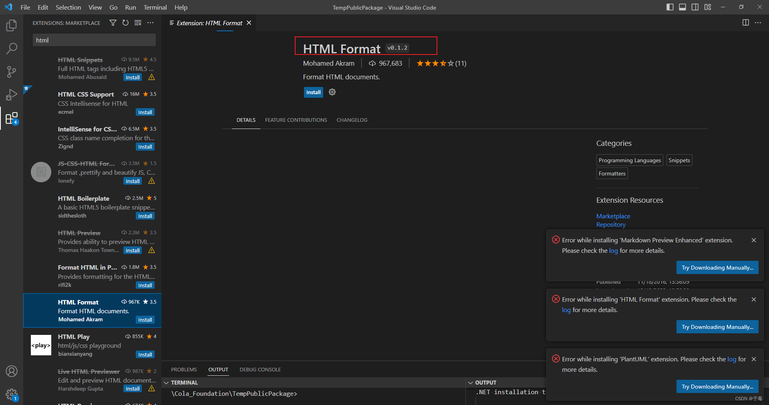Open the Edit menu
The image size is (769, 405).
[43, 7]
